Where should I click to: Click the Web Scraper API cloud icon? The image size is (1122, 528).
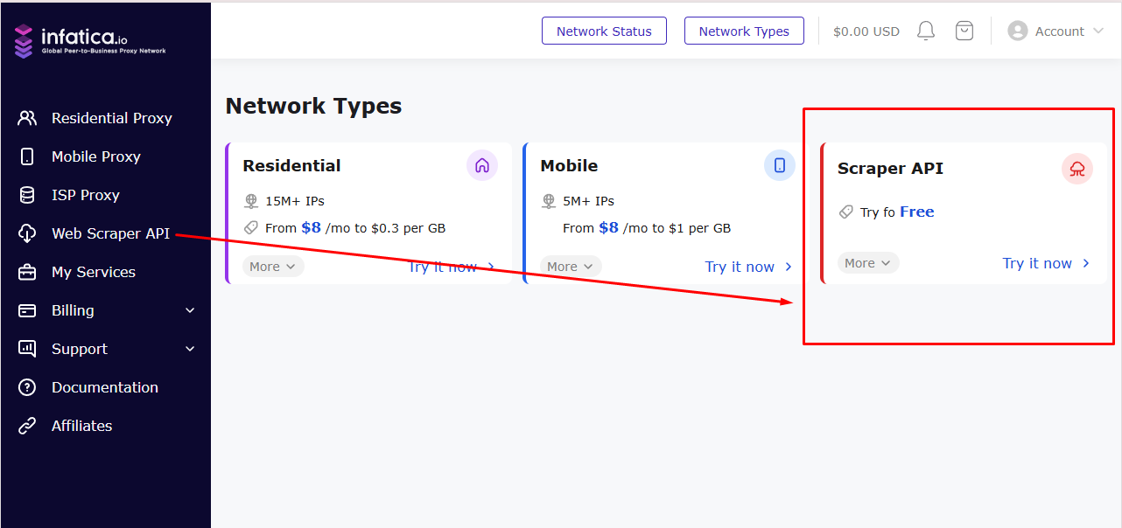(x=27, y=233)
